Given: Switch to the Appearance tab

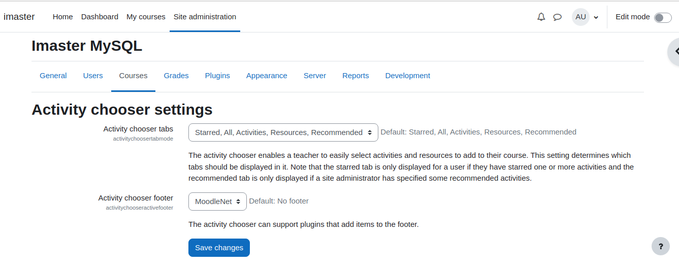Looking at the screenshot, I should click(x=267, y=76).
